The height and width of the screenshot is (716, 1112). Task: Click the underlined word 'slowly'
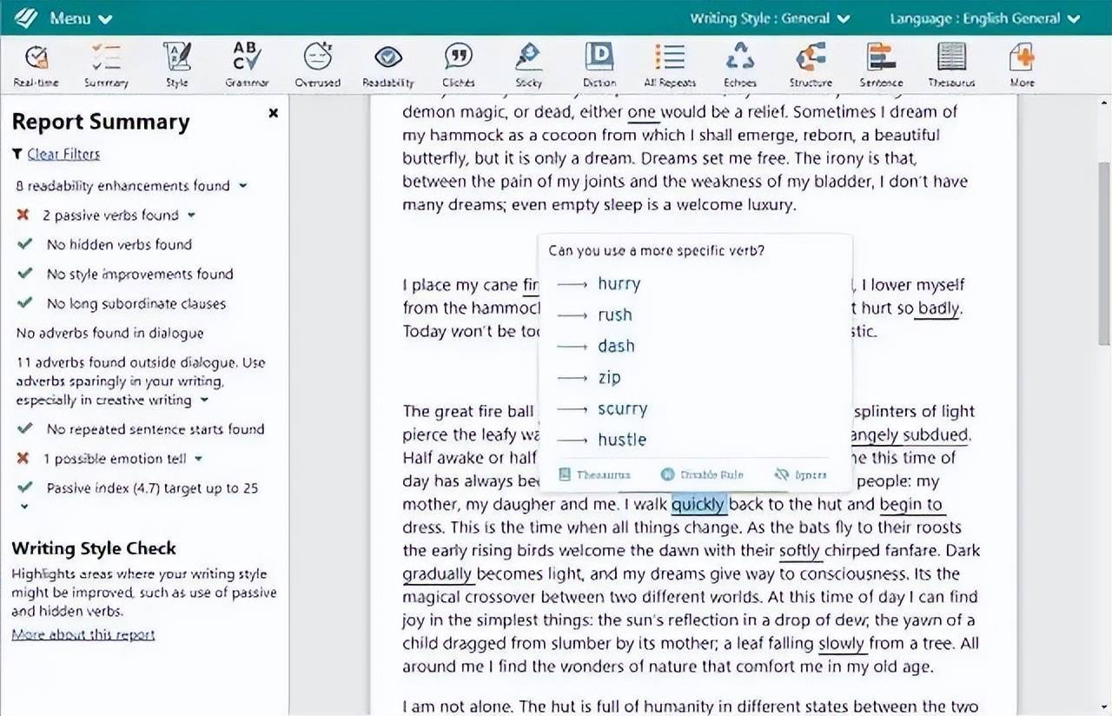pos(842,643)
